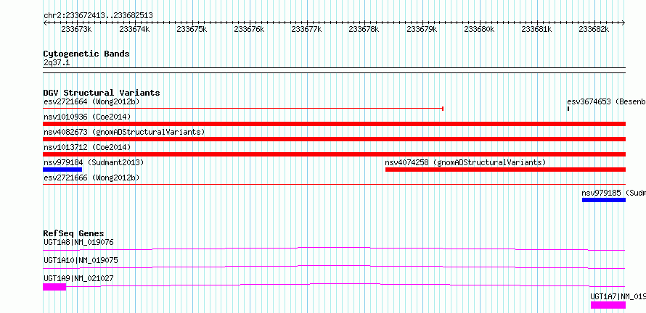
Task: Click the magenta UGT1A7 exon block
Action: coord(608,305)
